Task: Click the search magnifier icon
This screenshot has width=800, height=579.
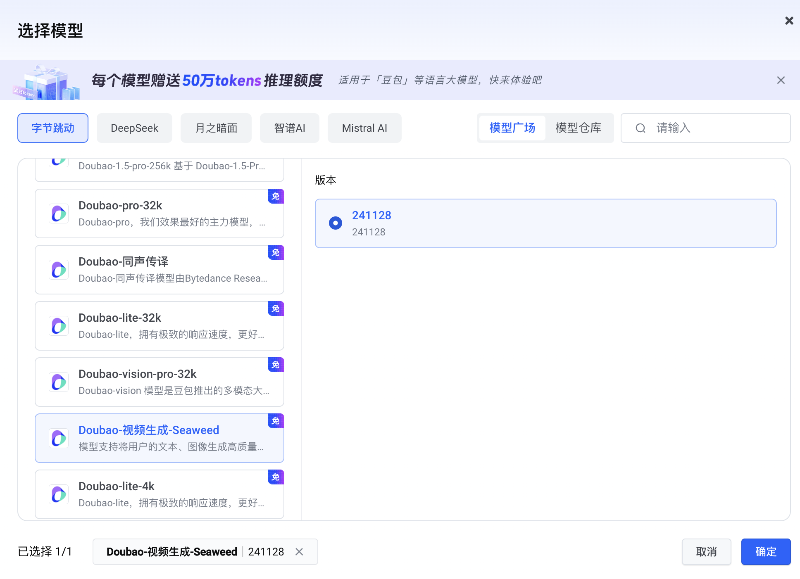Action: 640,128
